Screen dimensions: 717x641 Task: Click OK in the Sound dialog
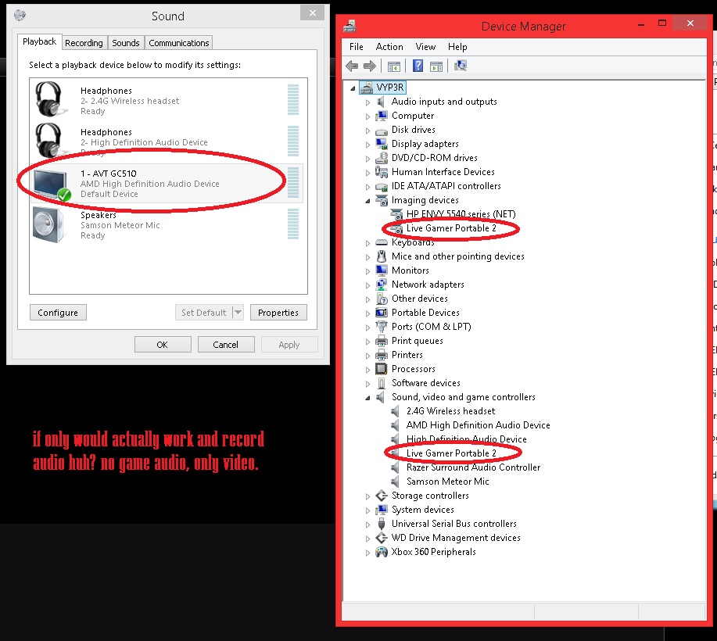pos(163,344)
